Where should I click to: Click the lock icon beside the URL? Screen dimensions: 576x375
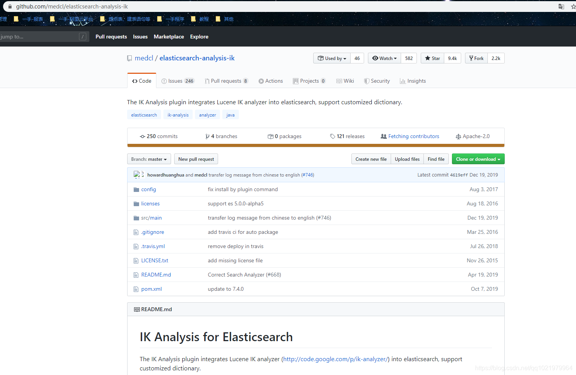pyautogui.click(x=10, y=7)
